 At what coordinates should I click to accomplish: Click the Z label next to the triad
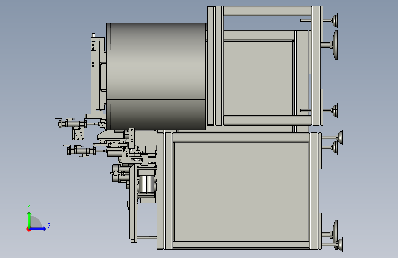[49, 226]
